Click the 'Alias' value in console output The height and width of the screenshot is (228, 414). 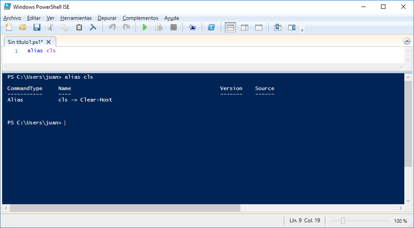click(15, 100)
